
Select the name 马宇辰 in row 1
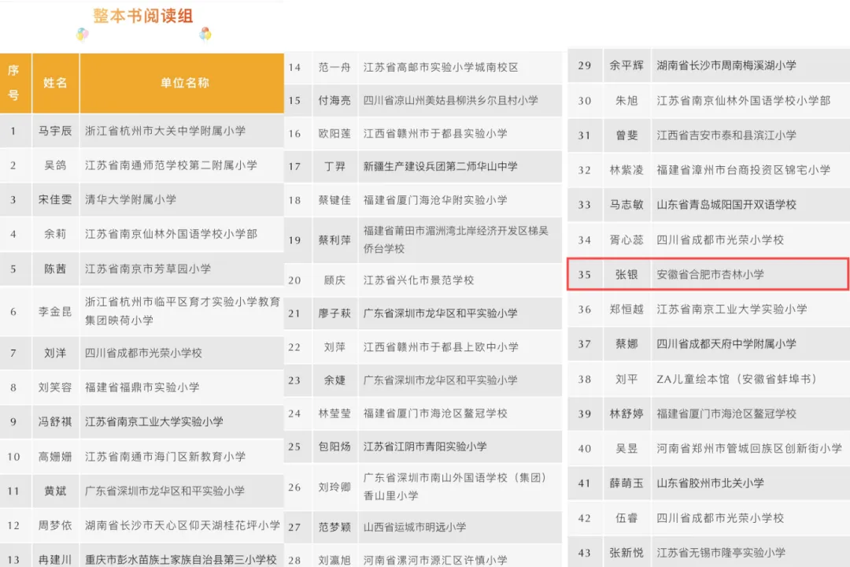[54, 132]
